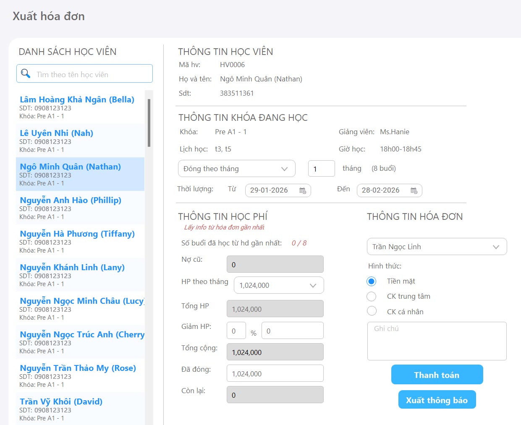Click the Đã đóng amount field
Viewport: 521px width, 425px height.
tap(275, 373)
